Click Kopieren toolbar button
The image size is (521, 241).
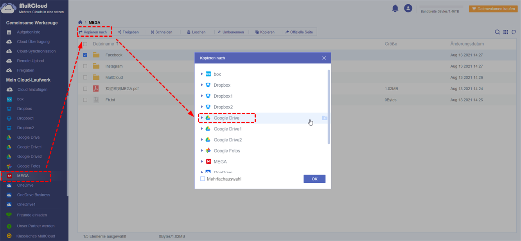[x=265, y=32]
